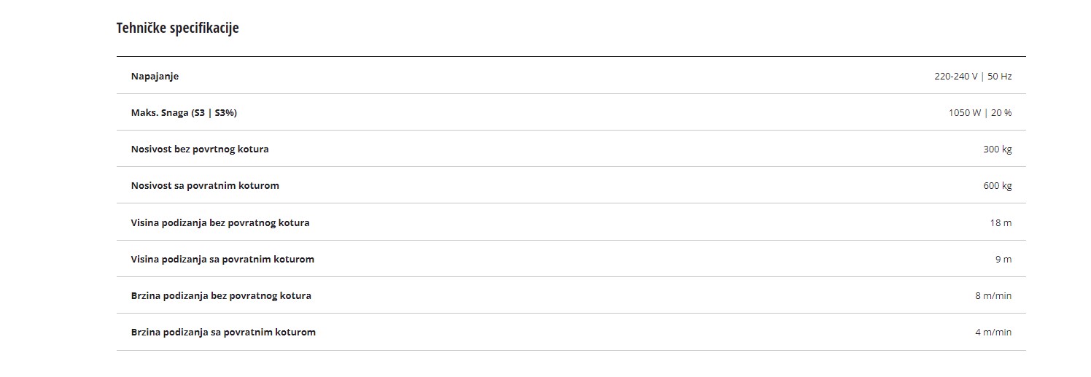
Task: Select Maks. Snaga (S3 | S3%) label
Action: (x=184, y=113)
